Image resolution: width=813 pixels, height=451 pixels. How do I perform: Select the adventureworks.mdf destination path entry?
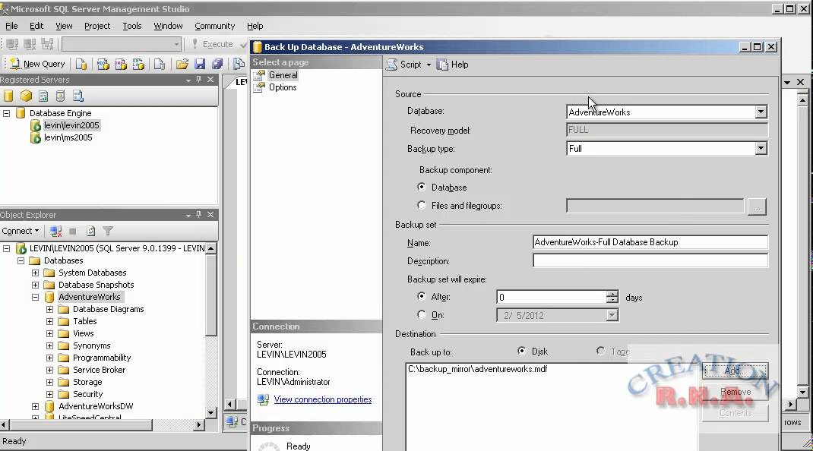477,369
